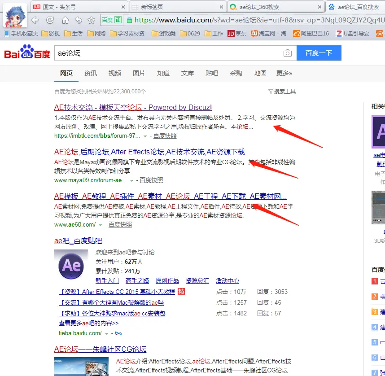Screen dimensions: 385x376
Task: Click the undo close-tab arrow icon
Action: [x=79, y=20]
